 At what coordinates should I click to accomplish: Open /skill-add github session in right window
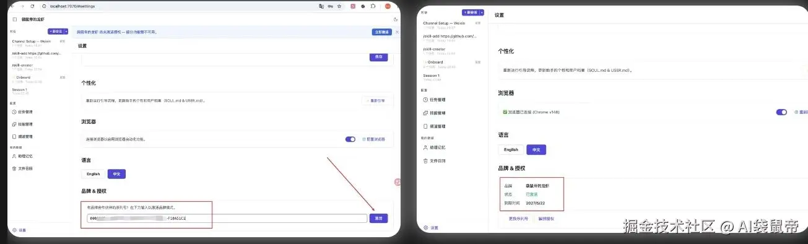coord(452,38)
